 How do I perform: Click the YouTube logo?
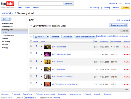(7, 4)
